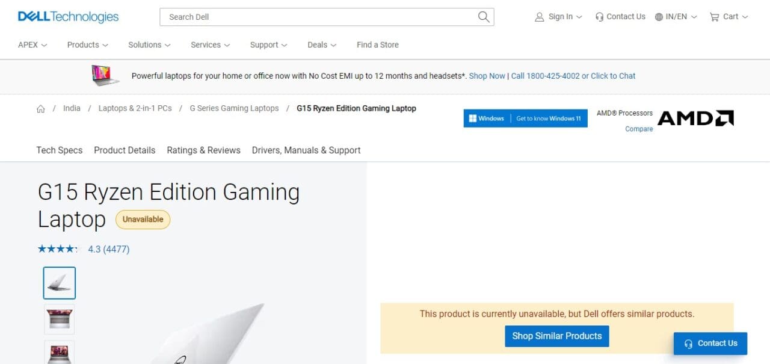770x364 pixels.
Task: Go to G Series Gaming Laptops breadcrumb
Action: [234, 108]
